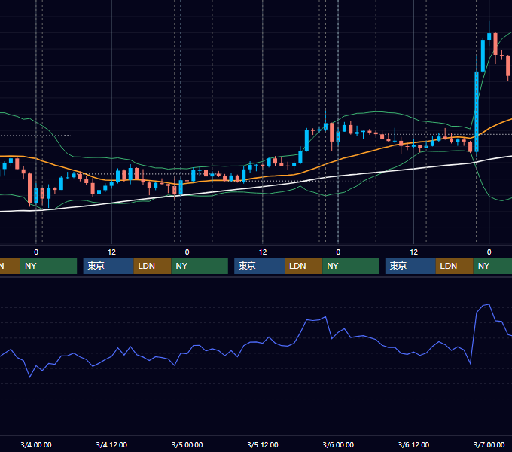512x452 pixels.
Task: Click the NY session block spanning 3/7 00:00
Action: click(x=492, y=266)
